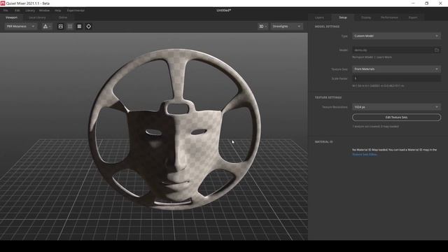Switch to the Local Library tab
Viewport: 448px width, 252px height.
coord(37,17)
